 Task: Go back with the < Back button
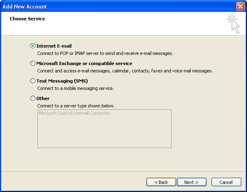point(161,182)
